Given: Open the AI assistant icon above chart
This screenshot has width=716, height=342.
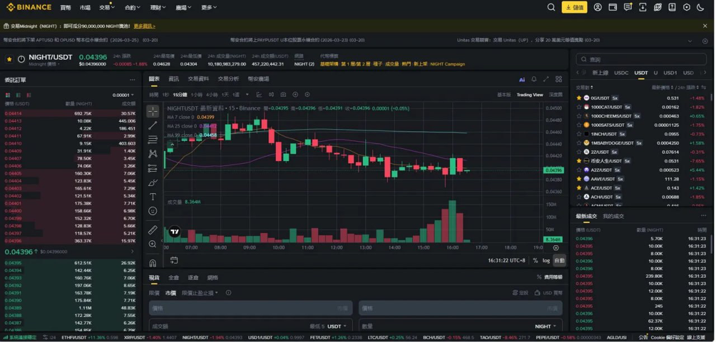Looking at the screenshot, I should point(522,79).
